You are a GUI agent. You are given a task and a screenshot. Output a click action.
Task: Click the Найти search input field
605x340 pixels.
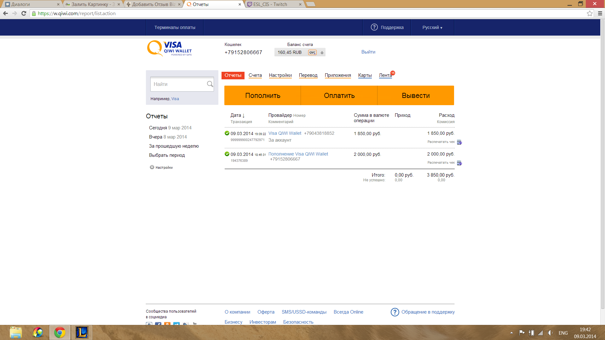[x=178, y=84]
